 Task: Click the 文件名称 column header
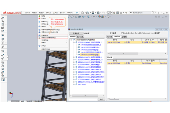[x=149, y=40]
